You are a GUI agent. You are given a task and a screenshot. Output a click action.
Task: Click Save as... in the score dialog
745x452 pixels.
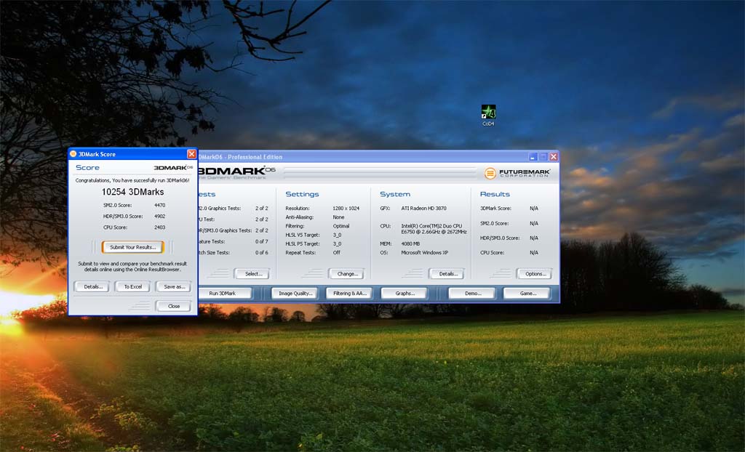pos(174,286)
